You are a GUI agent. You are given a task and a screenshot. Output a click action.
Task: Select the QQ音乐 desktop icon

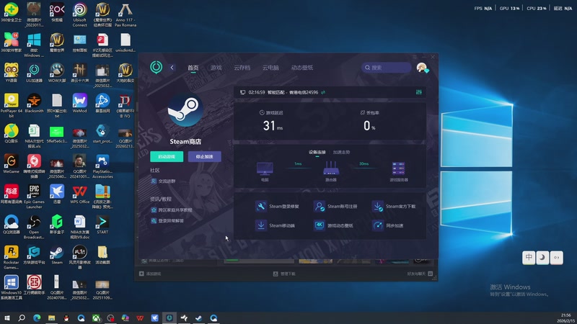(x=11, y=134)
